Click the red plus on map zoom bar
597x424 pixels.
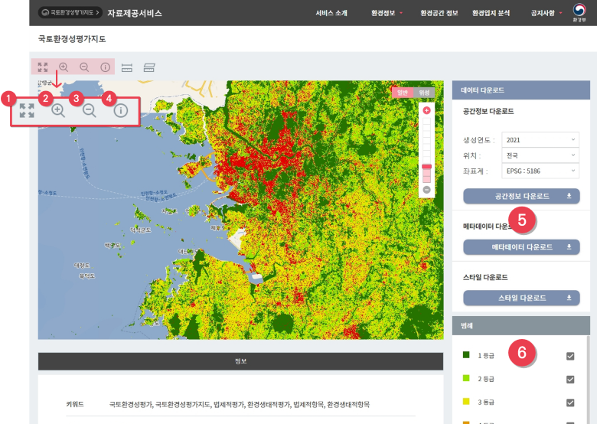426,110
